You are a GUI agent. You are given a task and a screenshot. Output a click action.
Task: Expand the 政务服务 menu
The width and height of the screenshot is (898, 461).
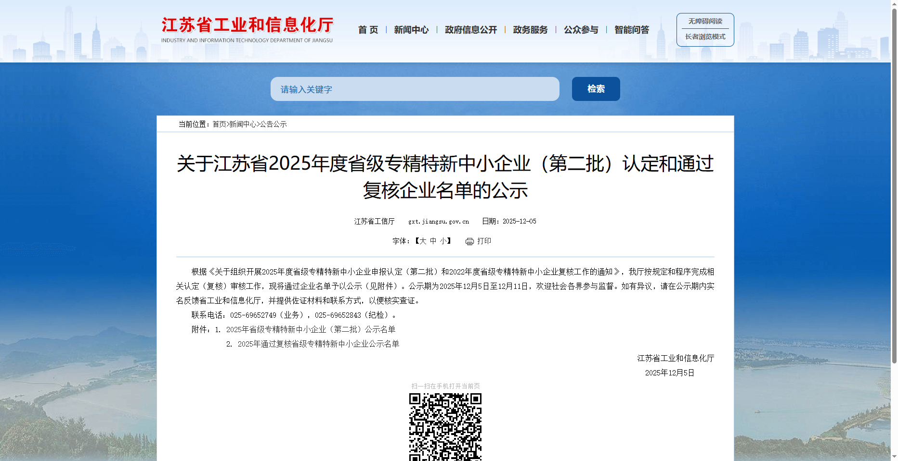click(530, 30)
